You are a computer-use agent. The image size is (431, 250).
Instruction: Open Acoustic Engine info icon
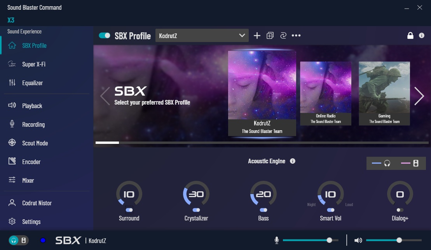coord(293,161)
